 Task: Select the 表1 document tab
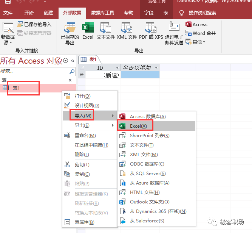(90, 59)
